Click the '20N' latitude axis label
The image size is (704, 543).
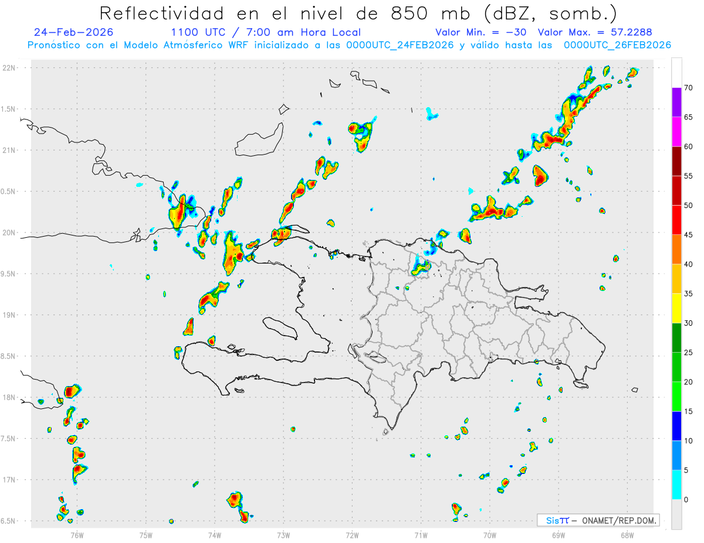(9, 233)
